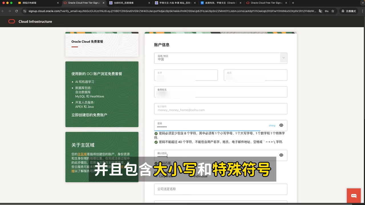Expand the 国家/地区 dropdown

tap(283, 58)
